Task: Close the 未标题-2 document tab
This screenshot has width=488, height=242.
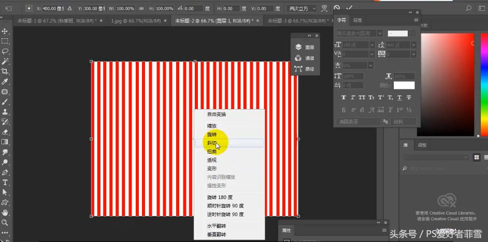Action: [x=257, y=21]
